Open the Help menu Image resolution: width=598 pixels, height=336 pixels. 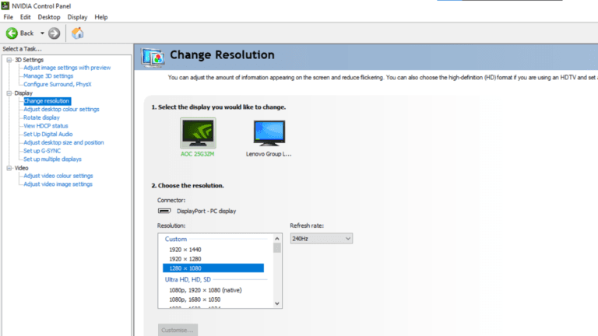coord(101,17)
